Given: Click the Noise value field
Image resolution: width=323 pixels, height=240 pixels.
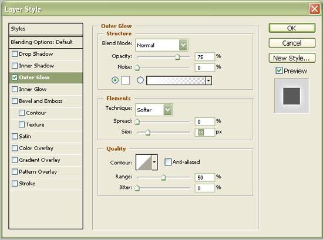Looking at the screenshot, I should pyautogui.click(x=205, y=67).
